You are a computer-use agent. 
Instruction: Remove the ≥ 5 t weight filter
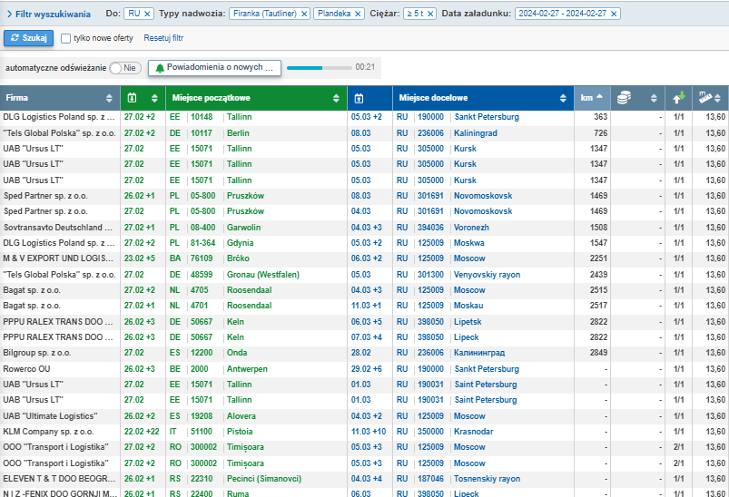tap(430, 14)
